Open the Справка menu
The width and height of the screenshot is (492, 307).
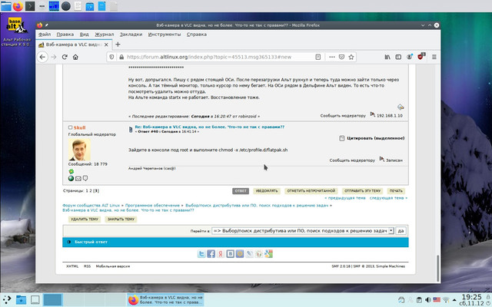coord(197,35)
